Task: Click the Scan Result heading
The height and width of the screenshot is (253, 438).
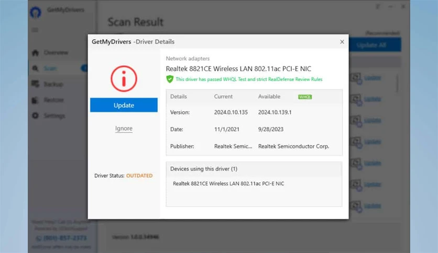Action: (x=136, y=22)
